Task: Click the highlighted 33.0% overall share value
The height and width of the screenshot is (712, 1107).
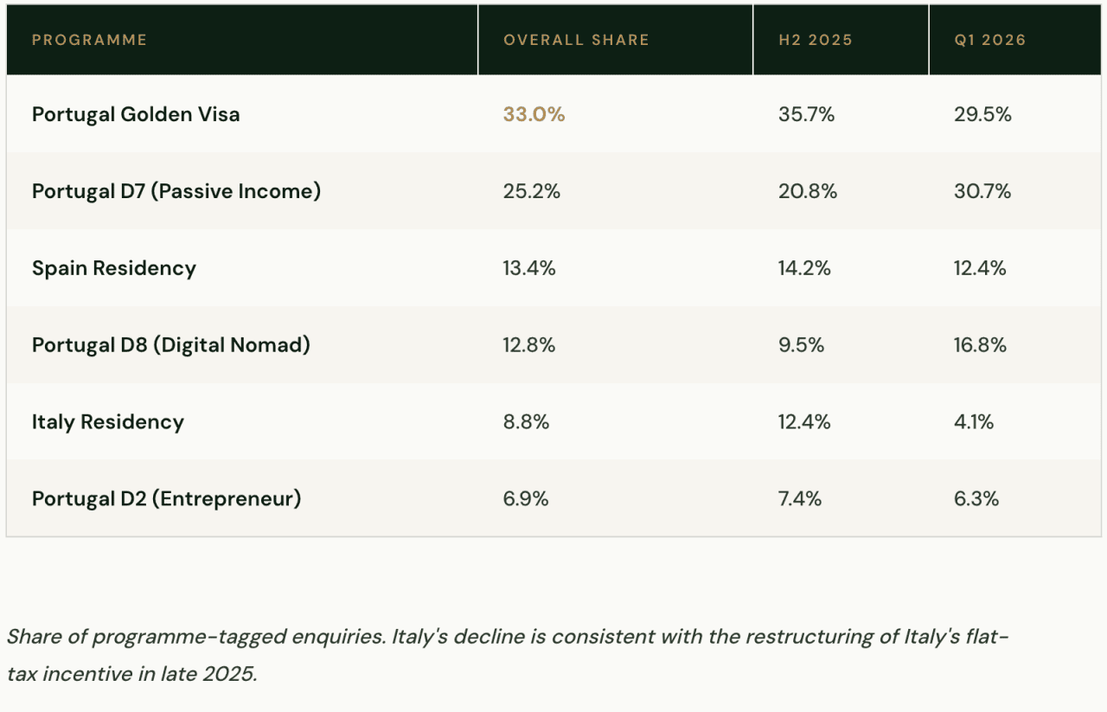Action: 534,114
